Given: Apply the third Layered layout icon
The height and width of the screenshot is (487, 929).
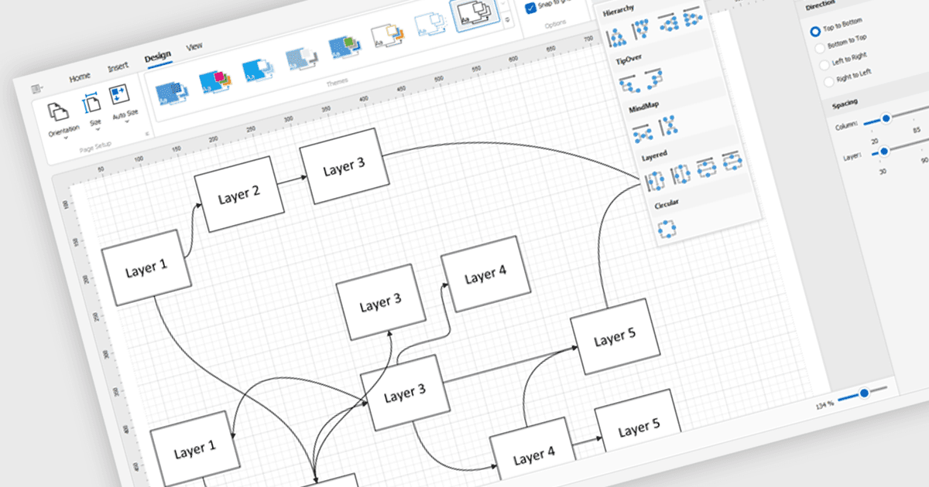Looking at the screenshot, I should [706, 168].
